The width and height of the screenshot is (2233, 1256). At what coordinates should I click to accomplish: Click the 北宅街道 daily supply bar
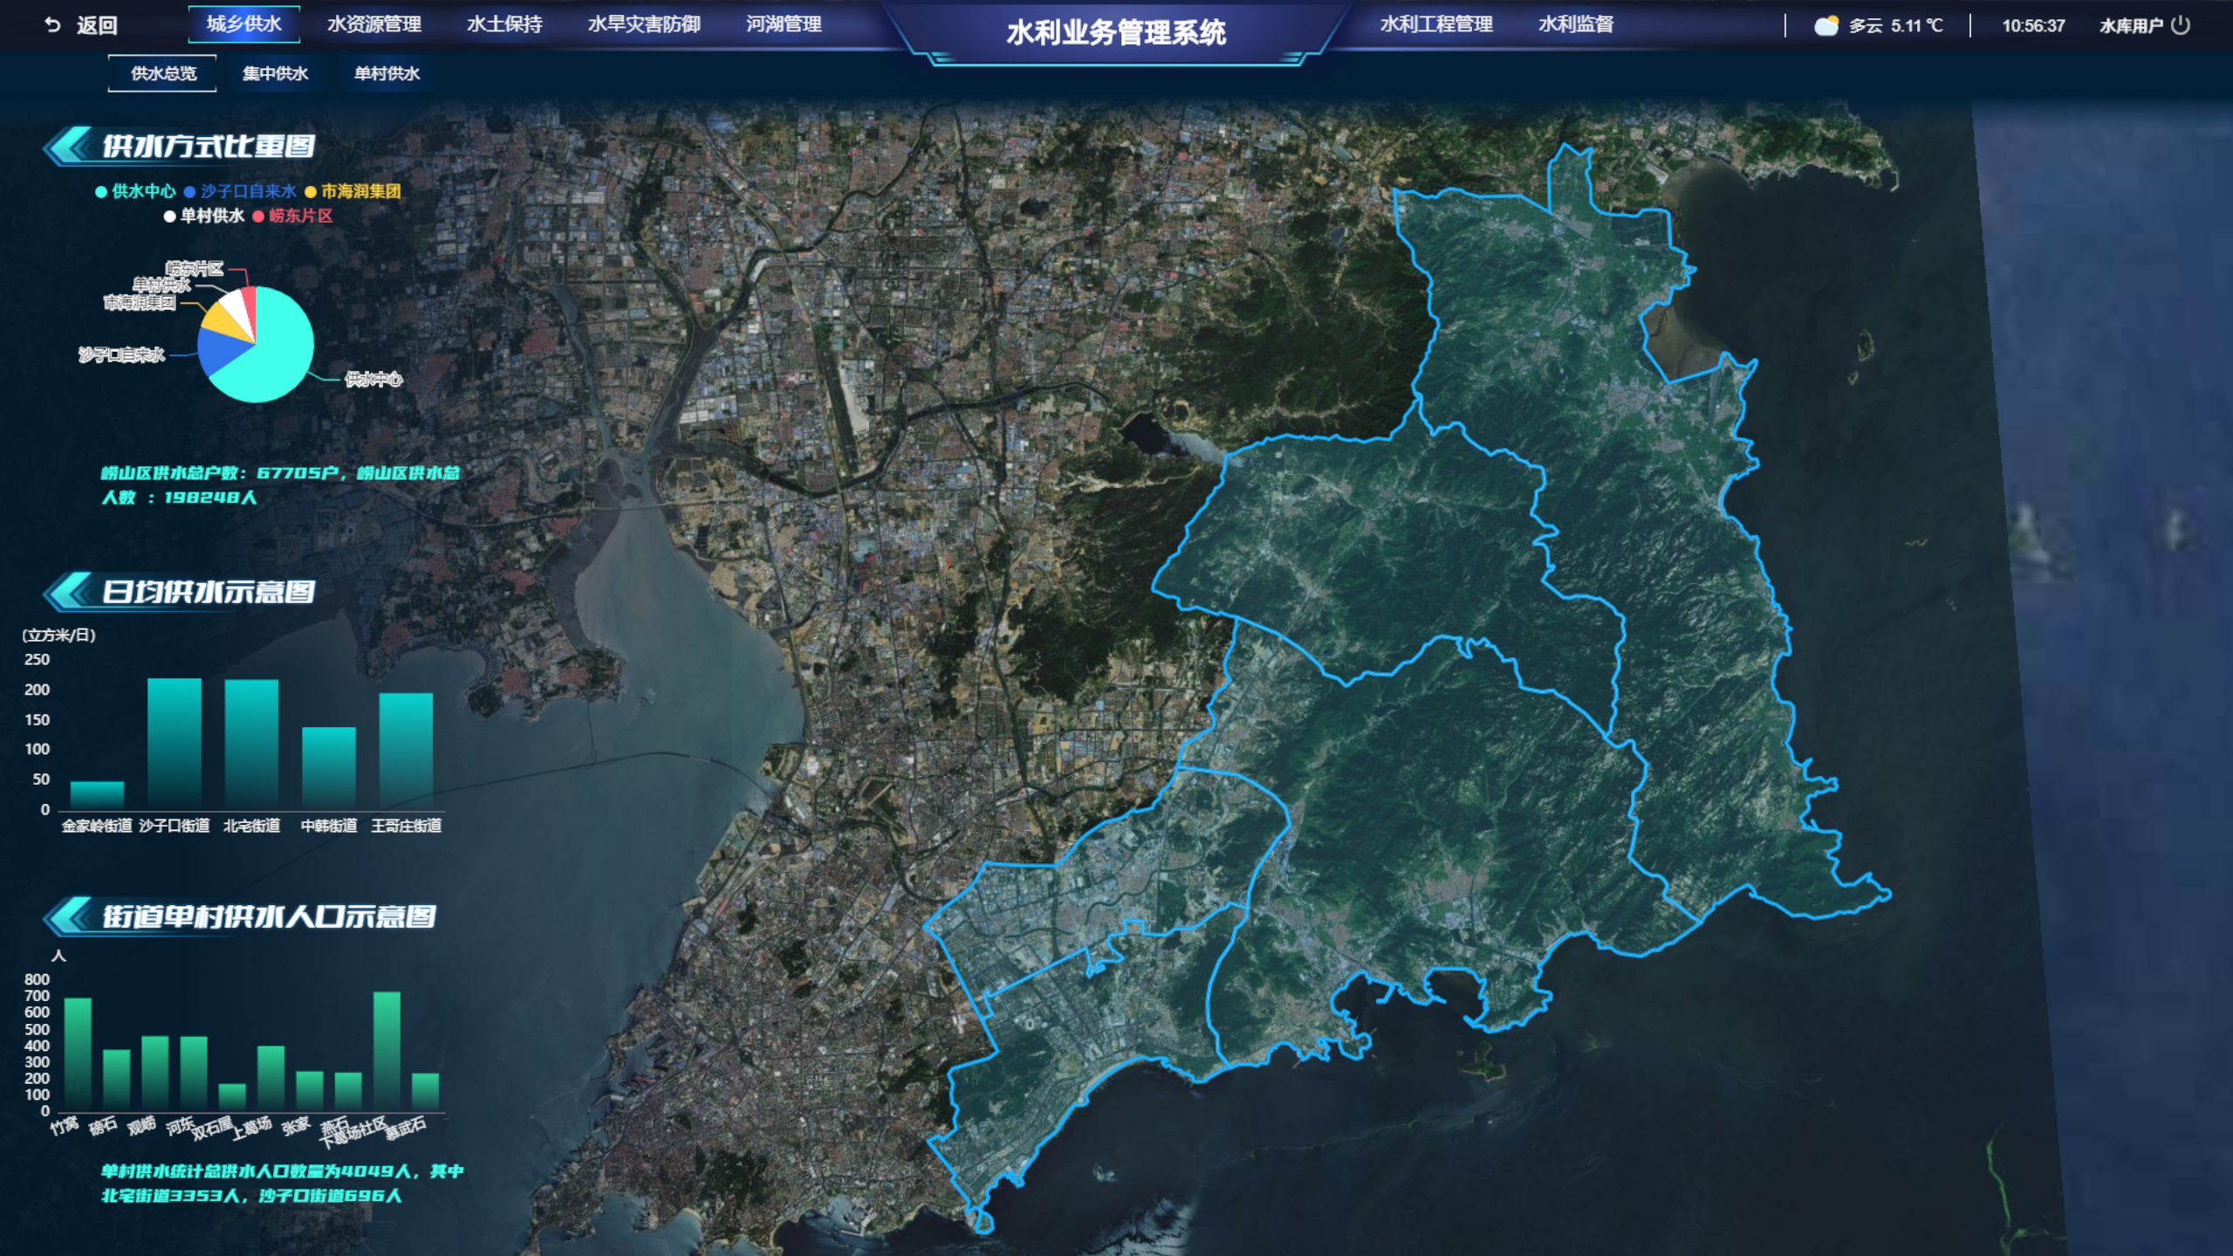tap(251, 744)
